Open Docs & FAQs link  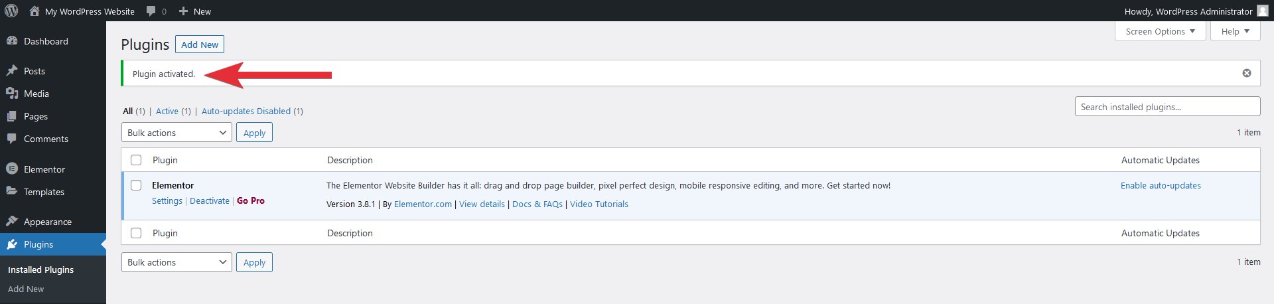[537, 204]
